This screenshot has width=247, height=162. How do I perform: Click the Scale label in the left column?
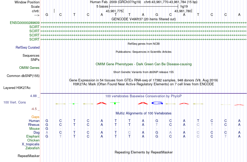click(35, 7)
